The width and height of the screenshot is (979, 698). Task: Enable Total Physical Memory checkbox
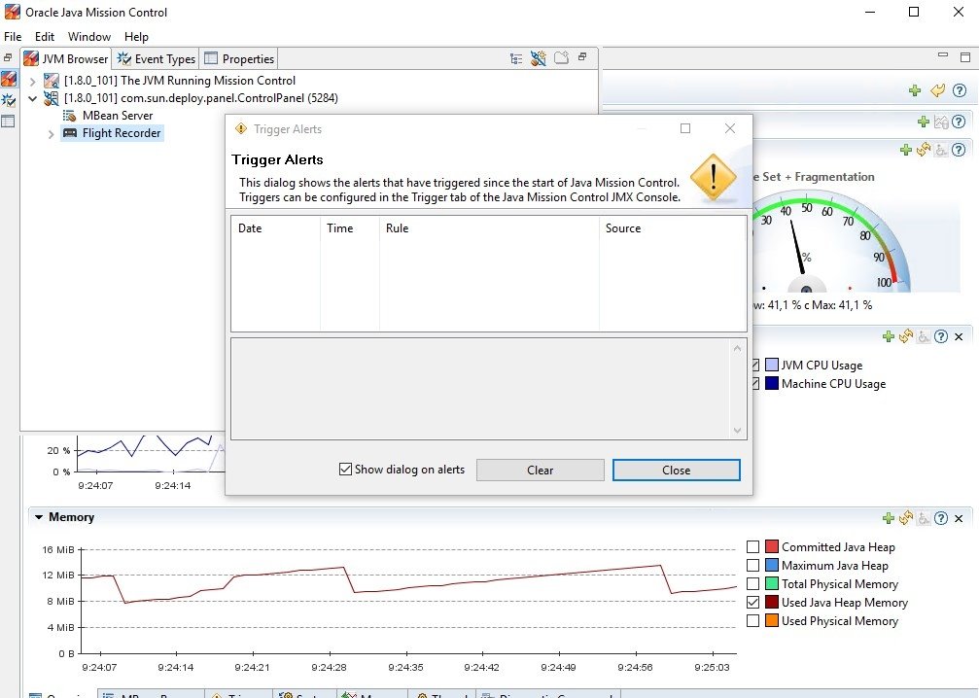pyautogui.click(x=753, y=583)
